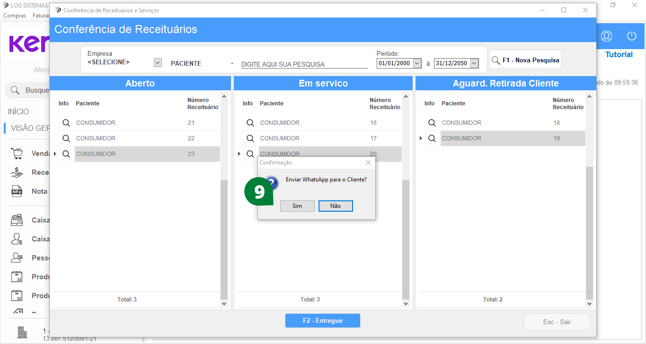
Task: Click up arrow of Aguard. Retirada list scrollbar
Action: pos(589,97)
